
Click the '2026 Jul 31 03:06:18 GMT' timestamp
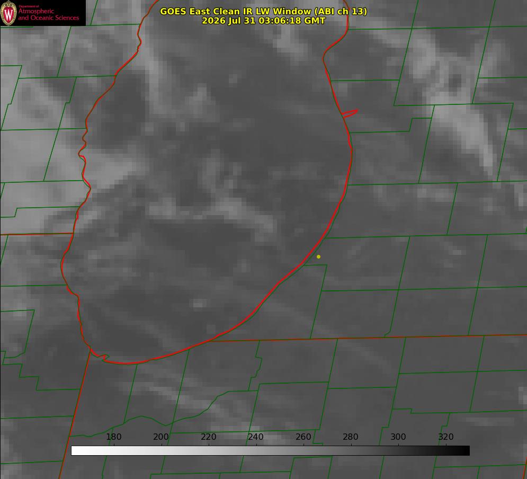coord(264,21)
